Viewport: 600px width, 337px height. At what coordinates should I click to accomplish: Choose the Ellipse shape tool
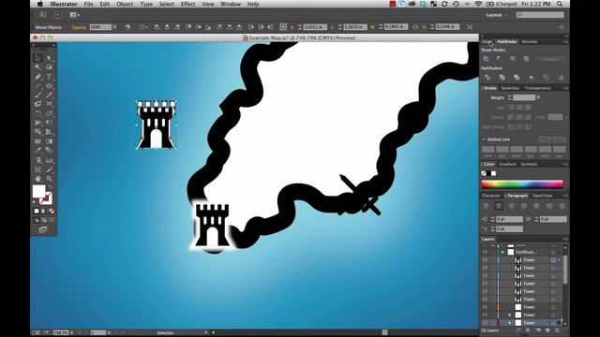point(50,86)
